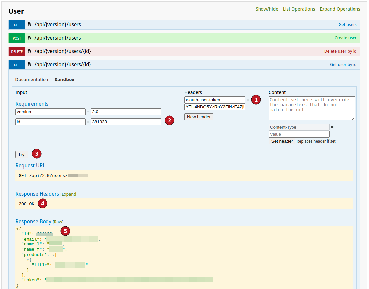Click the "Replaces header if set" hint text
Viewport: 369px width, 289px height.
tap(316, 141)
